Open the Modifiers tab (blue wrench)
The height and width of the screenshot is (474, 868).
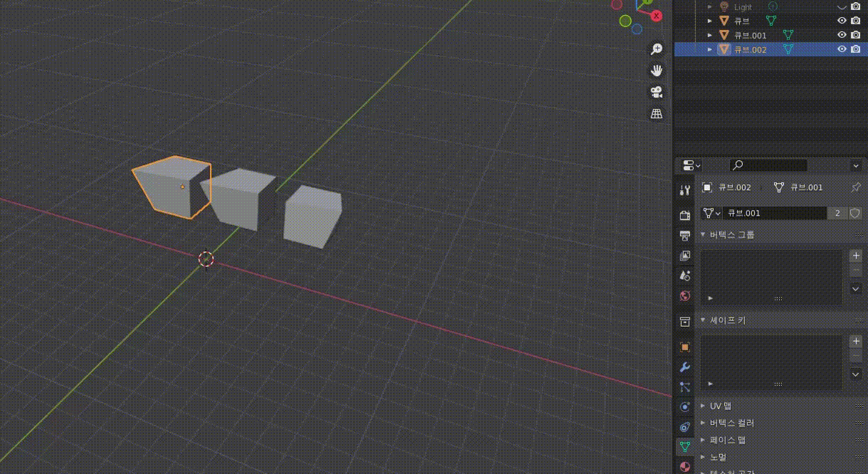click(685, 367)
